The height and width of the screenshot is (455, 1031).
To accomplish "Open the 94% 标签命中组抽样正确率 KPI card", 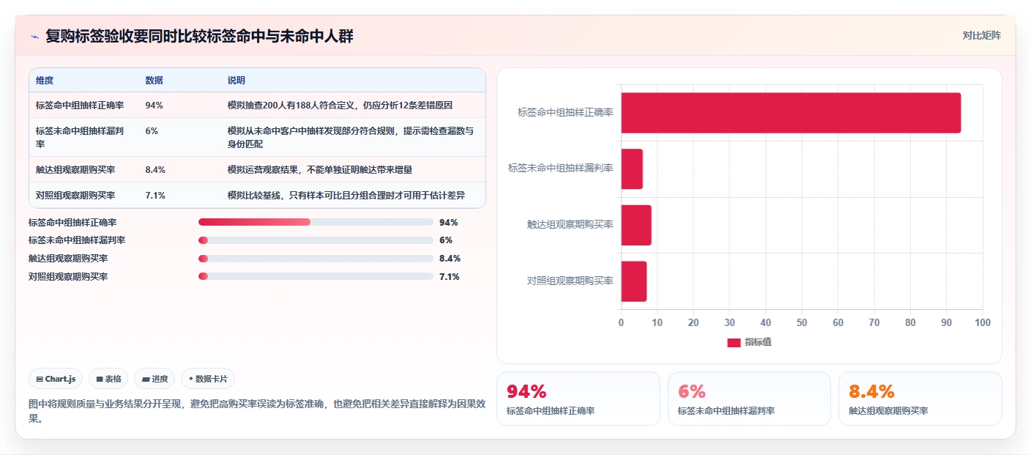I will coord(578,399).
